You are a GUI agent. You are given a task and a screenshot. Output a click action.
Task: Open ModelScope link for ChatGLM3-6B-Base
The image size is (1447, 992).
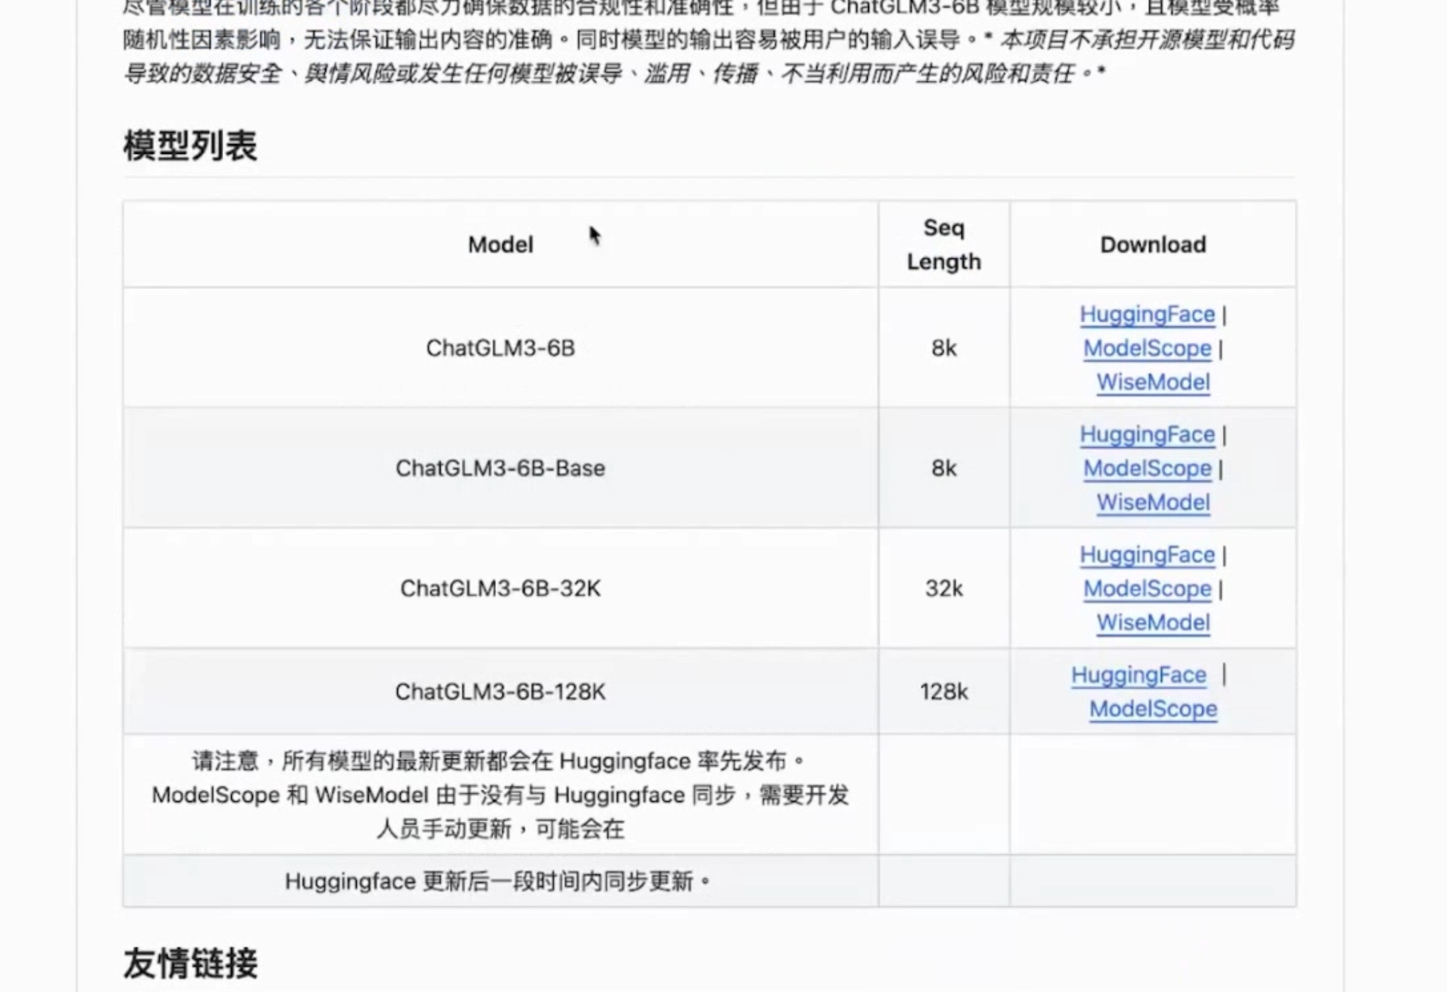[x=1146, y=468]
